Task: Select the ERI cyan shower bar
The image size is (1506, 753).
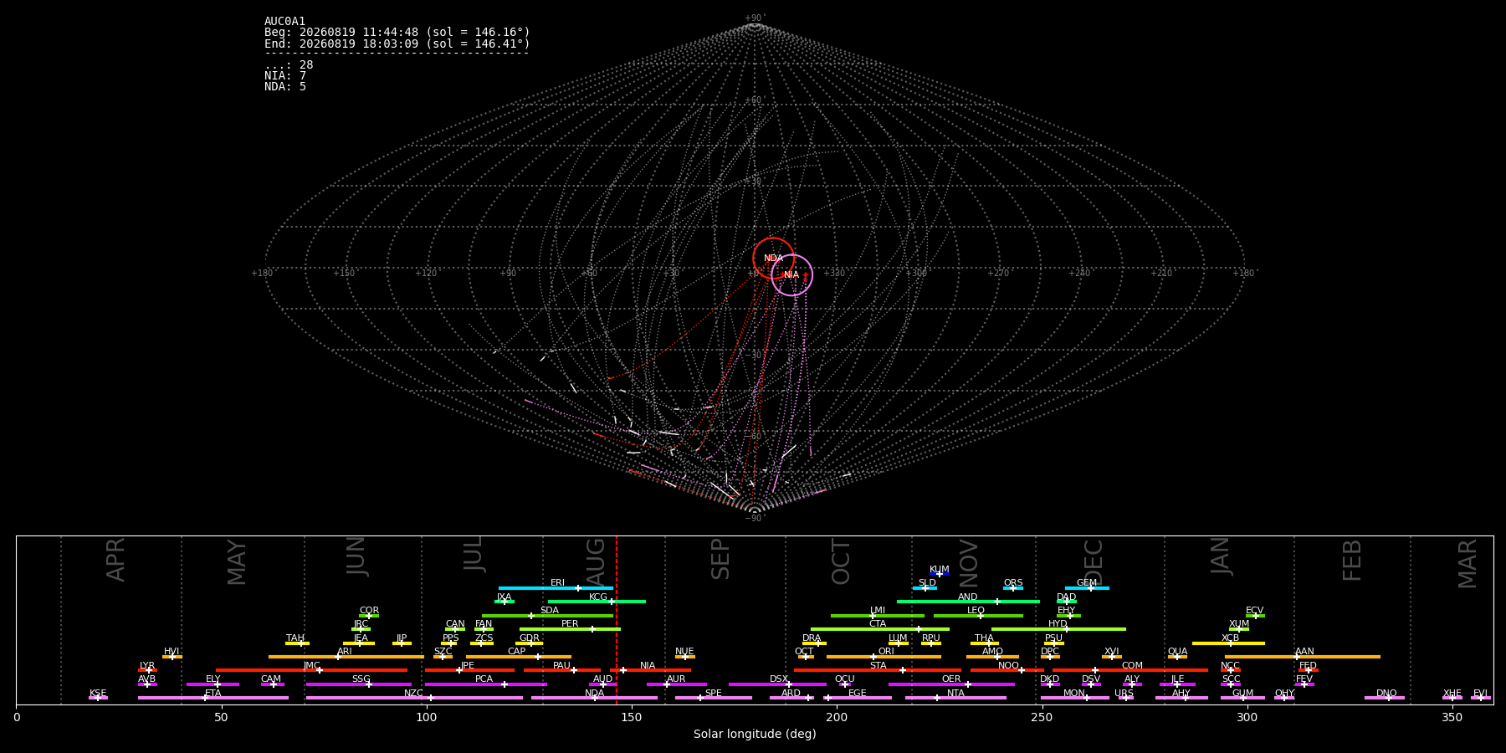Action: pyautogui.click(x=556, y=588)
